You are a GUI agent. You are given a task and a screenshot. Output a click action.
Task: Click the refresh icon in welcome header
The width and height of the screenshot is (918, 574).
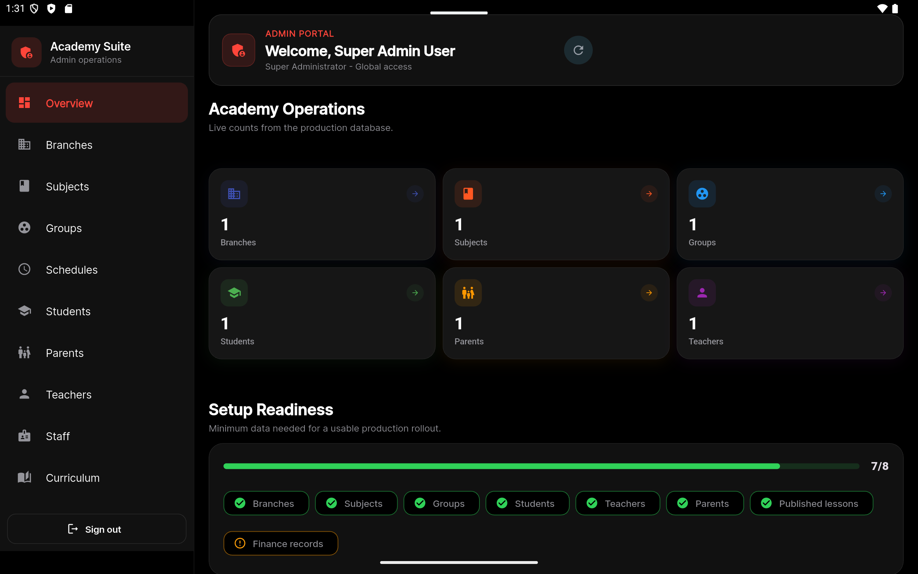tap(578, 50)
